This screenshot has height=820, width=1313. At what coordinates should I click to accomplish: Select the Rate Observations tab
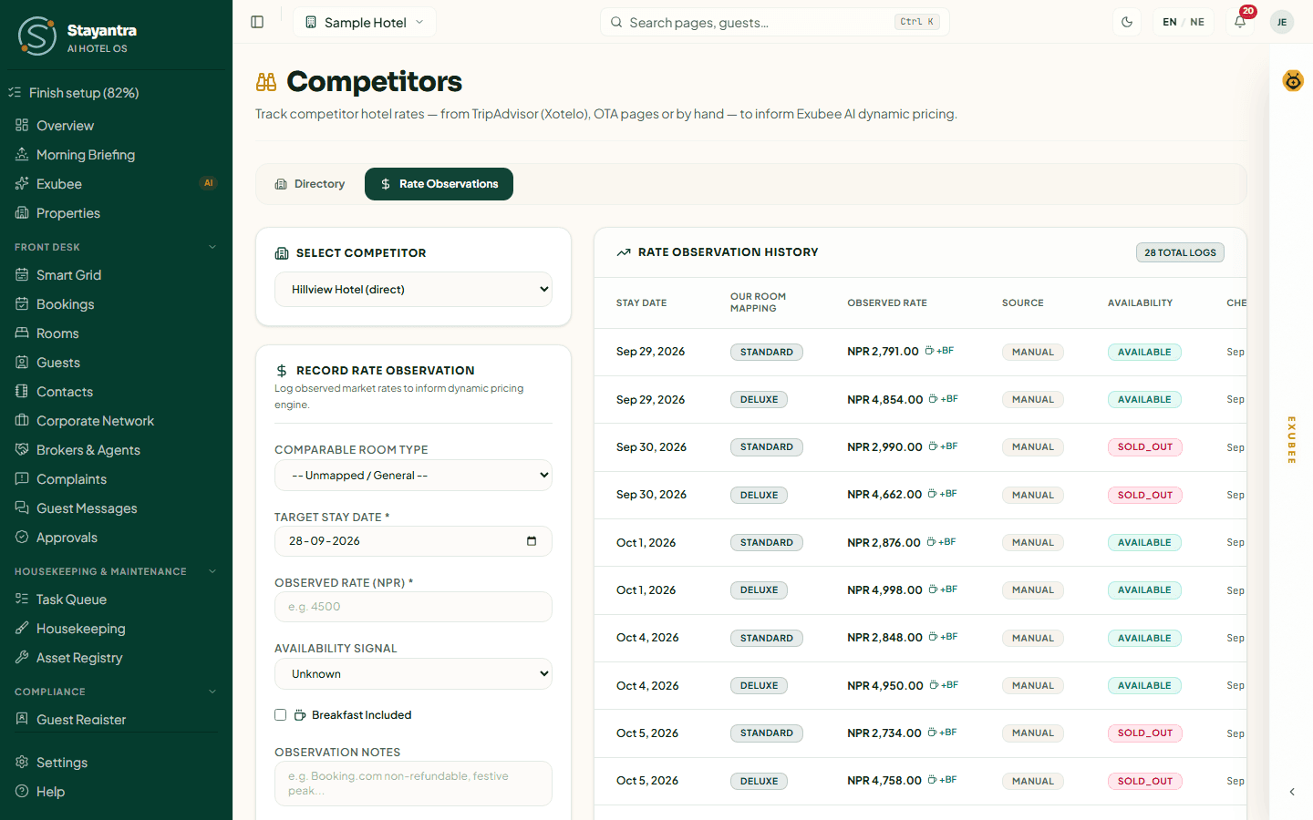[439, 184]
